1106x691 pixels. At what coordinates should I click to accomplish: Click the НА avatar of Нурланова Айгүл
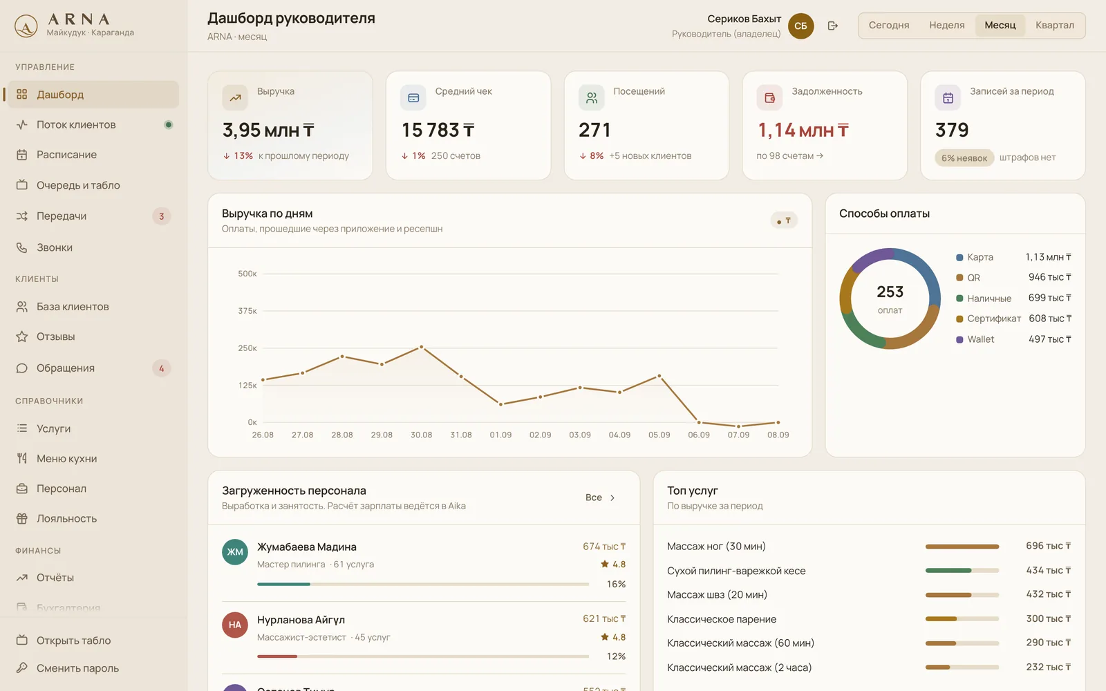pyautogui.click(x=235, y=625)
